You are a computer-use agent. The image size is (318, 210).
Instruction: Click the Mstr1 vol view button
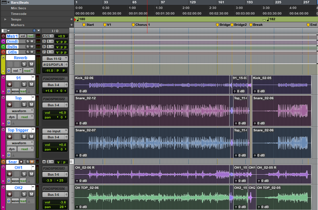click(23, 36)
